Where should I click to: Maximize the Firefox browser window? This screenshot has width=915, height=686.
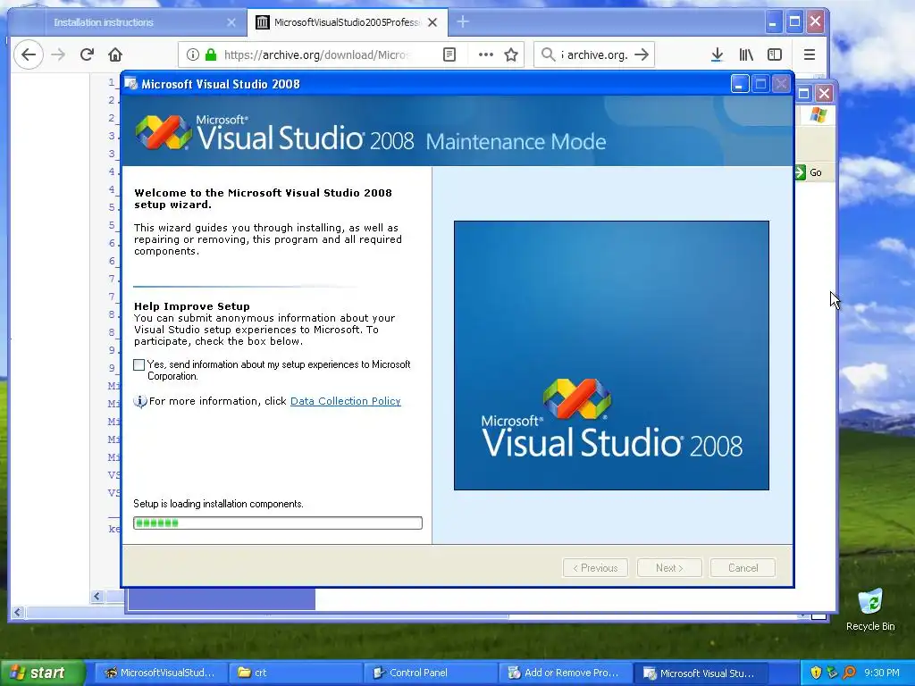click(x=794, y=22)
